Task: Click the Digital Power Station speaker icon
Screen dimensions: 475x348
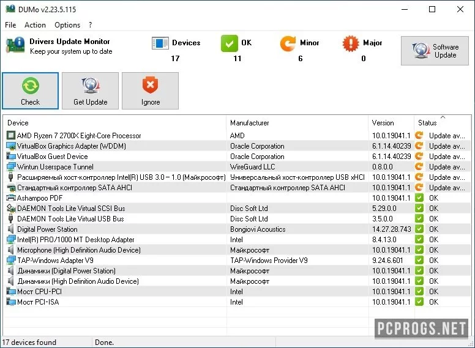Action: coord(11,229)
